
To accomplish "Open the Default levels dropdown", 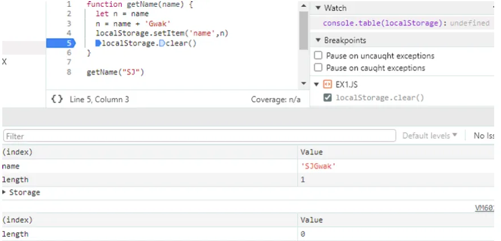I will [430, 136].
